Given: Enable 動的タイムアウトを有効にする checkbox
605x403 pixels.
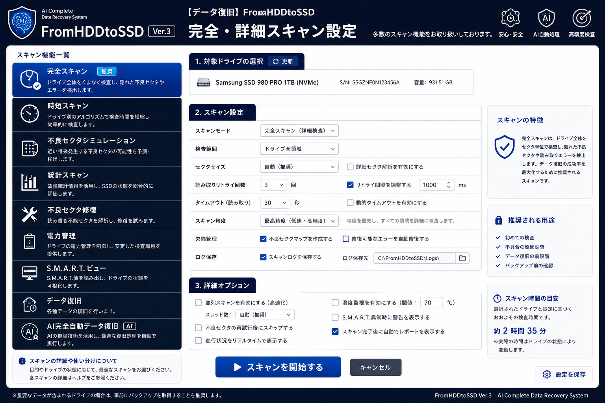Looking at the screenshot, I should 350,203.
